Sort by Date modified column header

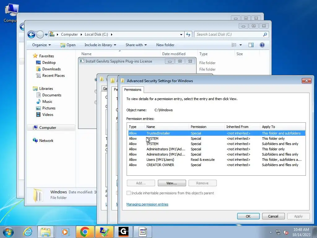[174, 54]
